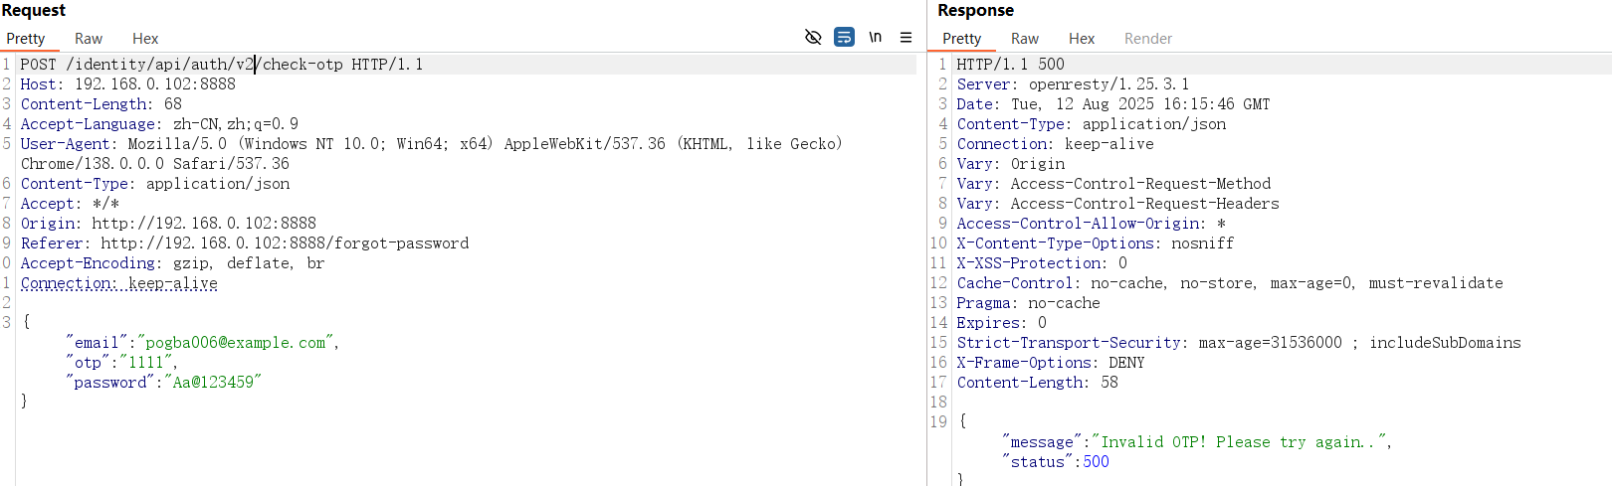Click the password value Aa@123459
The width and height of the screenshot is (1612, 486).
point(213,383)
